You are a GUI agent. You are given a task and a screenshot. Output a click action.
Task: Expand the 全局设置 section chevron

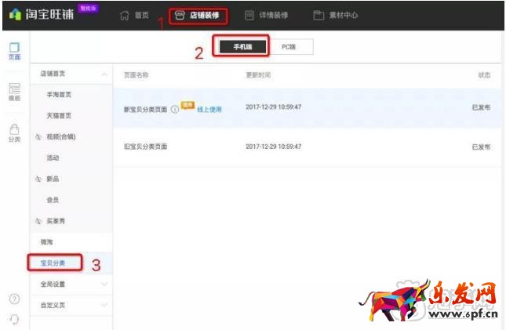pyautogui.click(x=104, y=285)
